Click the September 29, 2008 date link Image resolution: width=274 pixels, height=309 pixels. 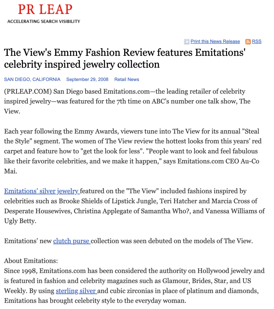[87, 79]
